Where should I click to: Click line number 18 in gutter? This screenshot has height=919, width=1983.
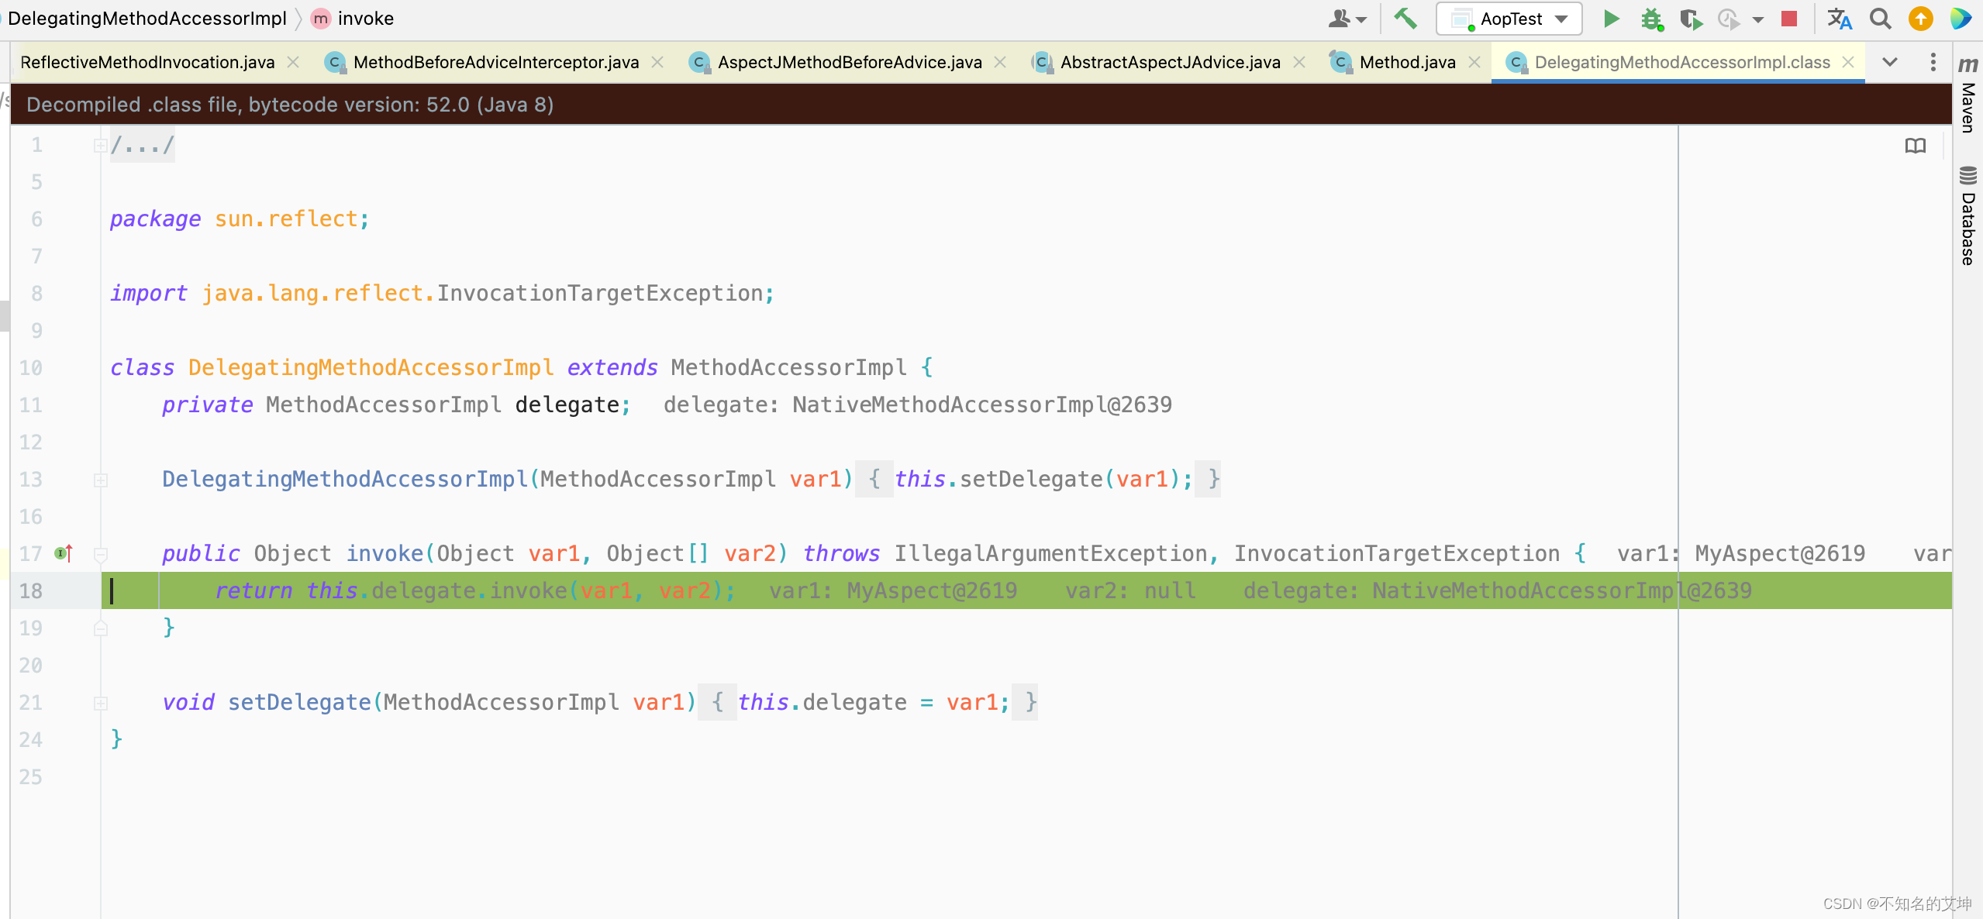[x=31, y=591]
